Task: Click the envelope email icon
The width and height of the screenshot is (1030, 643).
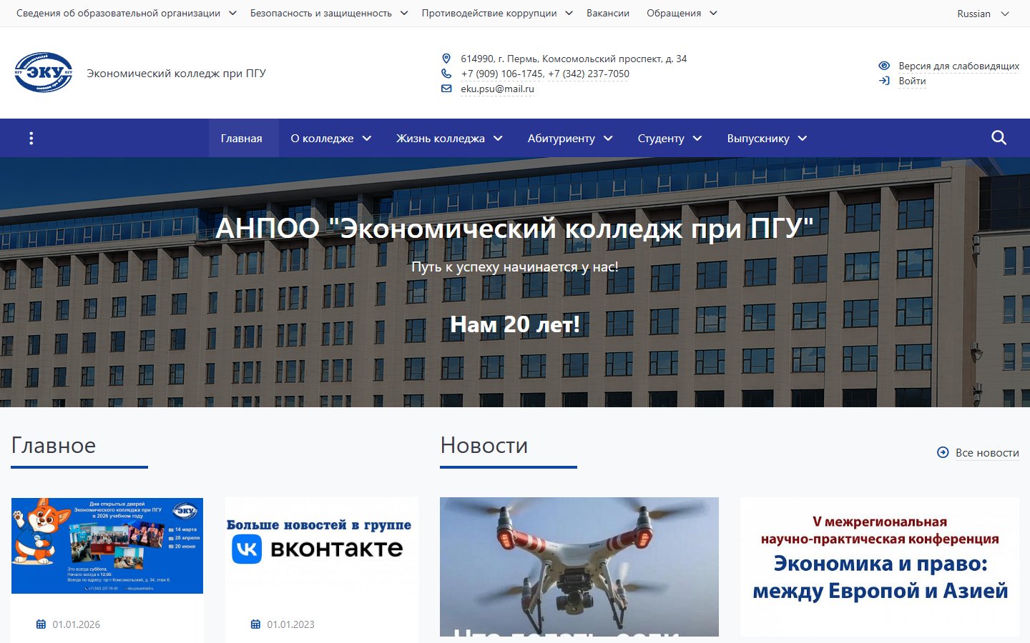Action: [446, 89]
